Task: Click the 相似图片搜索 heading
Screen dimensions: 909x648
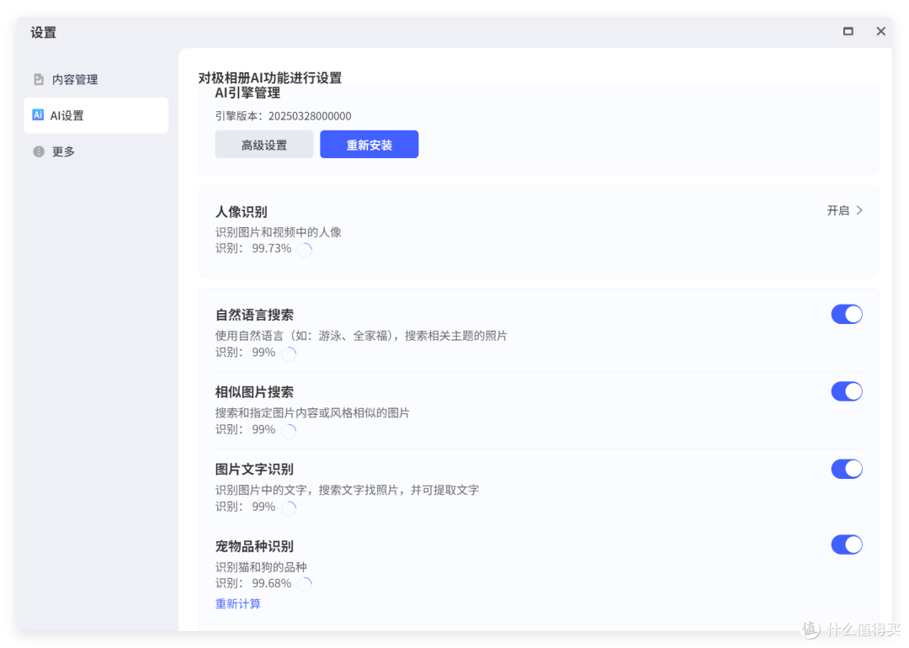Action: tap(254, 392)
